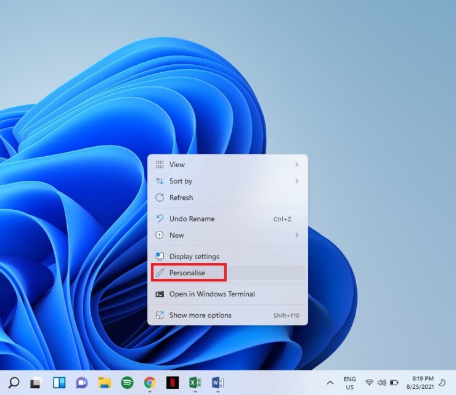Image resolution: width=456 pixels, height=395 pixels.
Task: Open Google Chrome from the taskbar
Action: click(x=150, y=383)
